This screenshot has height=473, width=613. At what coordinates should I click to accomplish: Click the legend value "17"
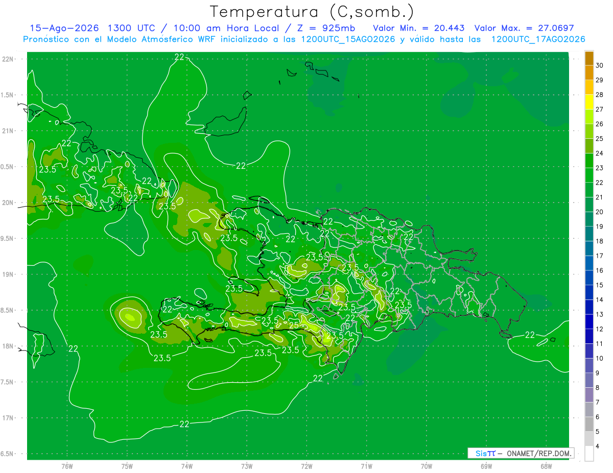point(600,256)
